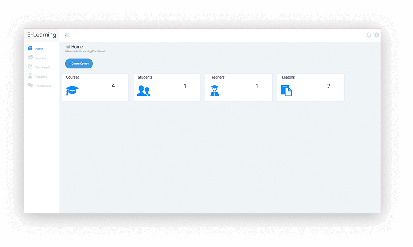The image size is (413, 247).
Task: Open Courses from the sidebar menu
Action: [x=40, y=58]
